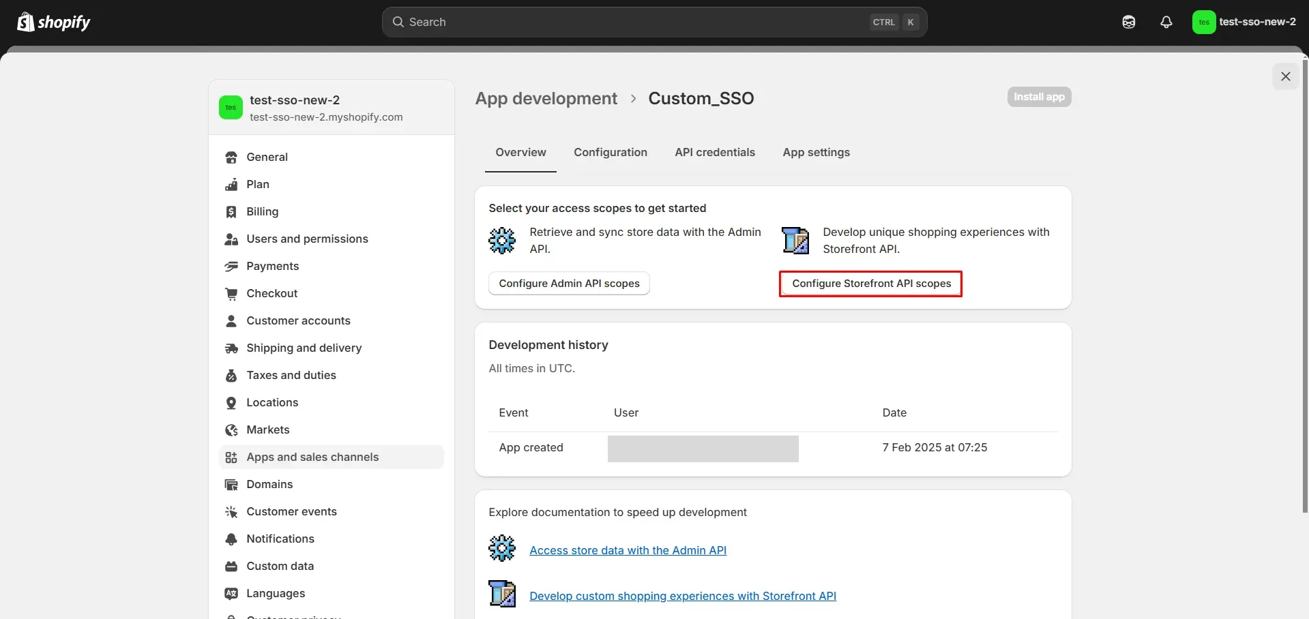Select Apps and sales channels menu item
The height and width of the screenshot is (619, 1309).
[332, 457]
